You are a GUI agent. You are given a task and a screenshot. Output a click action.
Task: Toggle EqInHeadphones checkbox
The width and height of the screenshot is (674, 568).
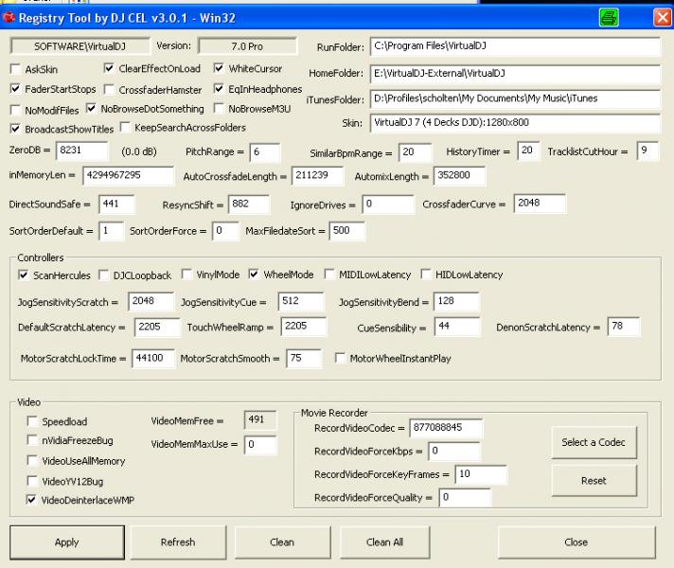[219, 89]
